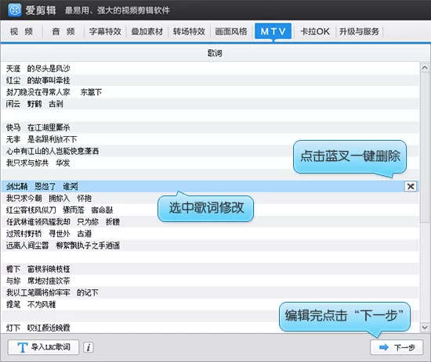Select lyric line 闲云 野鹤 古刹
Image resolution: width=431 pixels, height=362 pixels.
coord(210,104)
